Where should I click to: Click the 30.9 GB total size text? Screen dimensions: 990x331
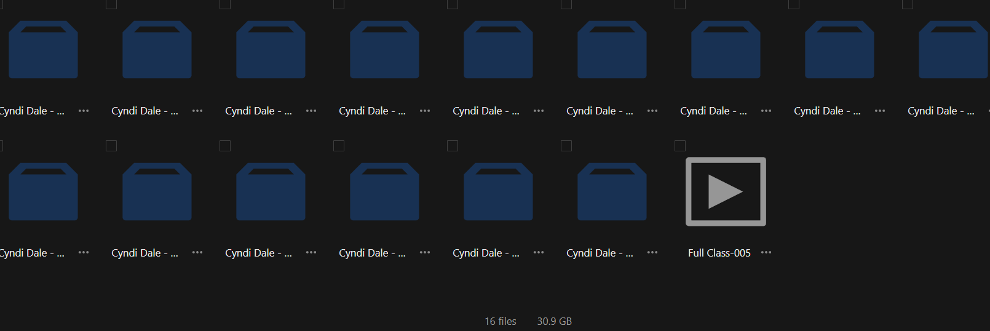(555, 321)
